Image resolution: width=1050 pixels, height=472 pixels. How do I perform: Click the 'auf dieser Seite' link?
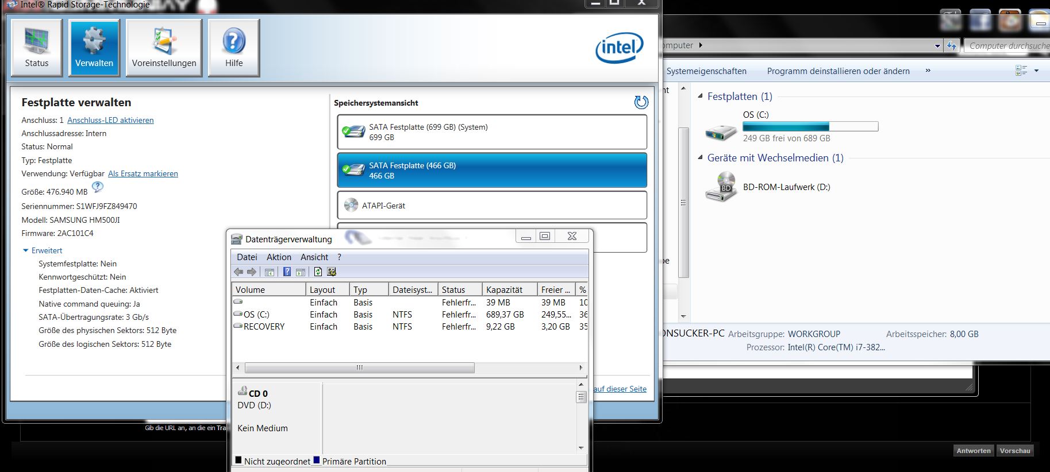coord(620,389)
